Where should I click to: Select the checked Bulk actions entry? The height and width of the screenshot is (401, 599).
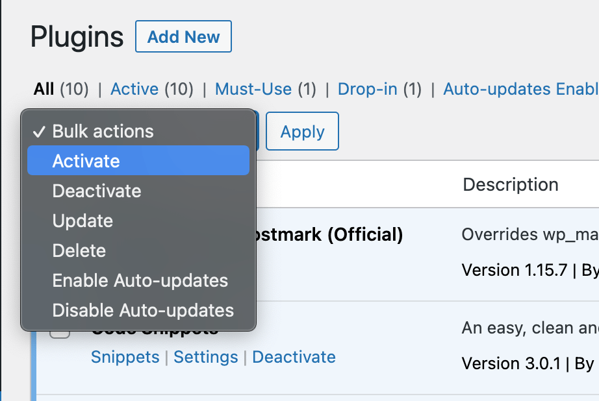(x=138, y=131)
